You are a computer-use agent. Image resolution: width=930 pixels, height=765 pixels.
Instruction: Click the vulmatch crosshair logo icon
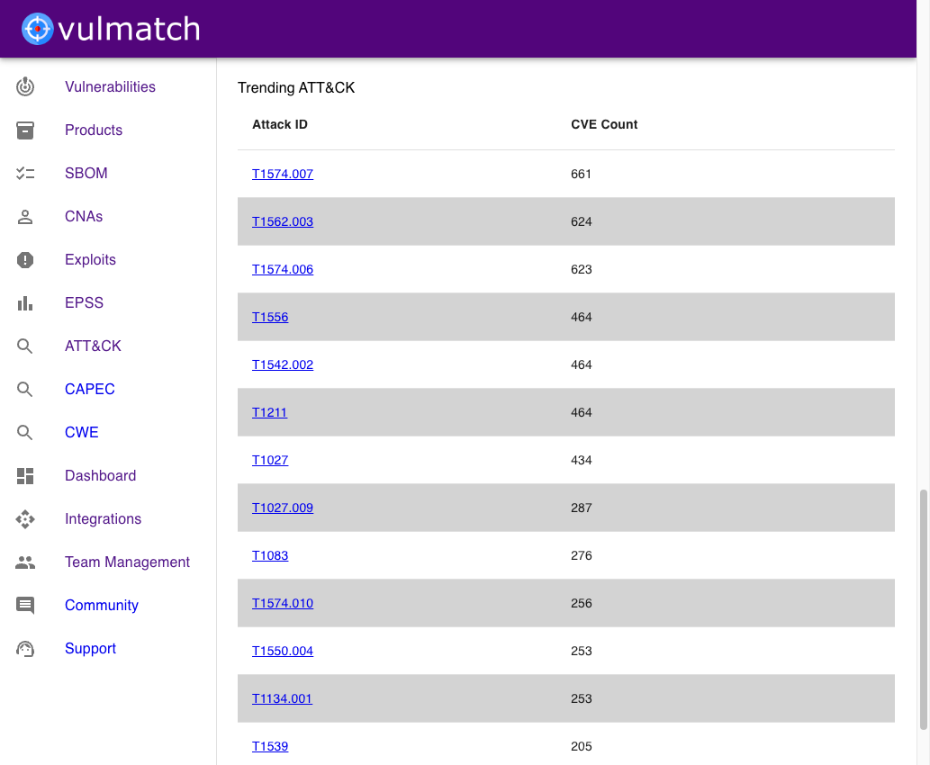tap(37, 29)
